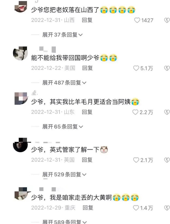Like the 英式管家 comment with 2.1万

tap(136, 160)
